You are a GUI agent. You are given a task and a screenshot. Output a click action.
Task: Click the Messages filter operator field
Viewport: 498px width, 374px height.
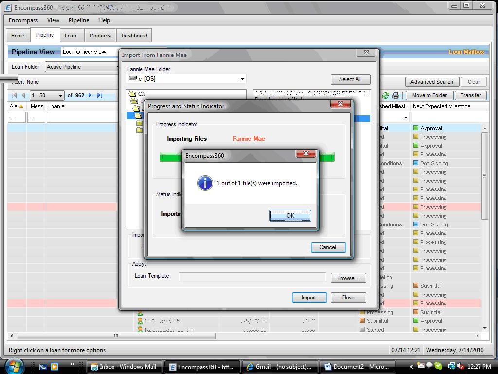tap(36, 118)
